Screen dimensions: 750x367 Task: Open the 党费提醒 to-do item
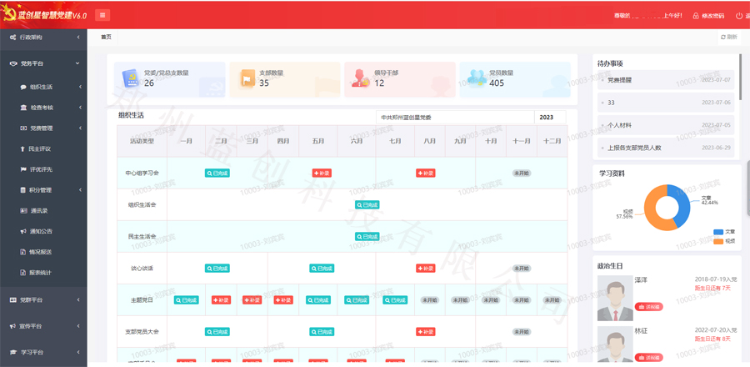coord(666,80)
